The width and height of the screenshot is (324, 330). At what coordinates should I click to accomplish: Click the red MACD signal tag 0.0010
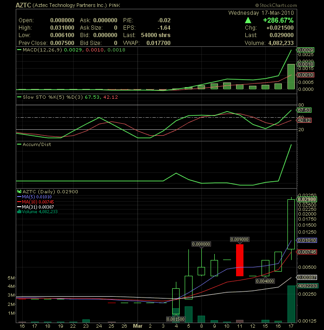click(x=305, y=75)
